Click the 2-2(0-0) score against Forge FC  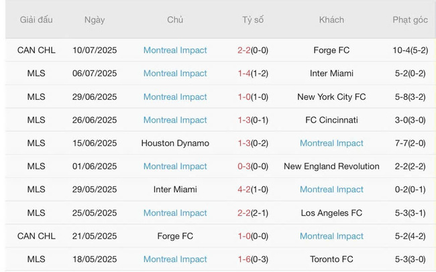pos(253,50)
